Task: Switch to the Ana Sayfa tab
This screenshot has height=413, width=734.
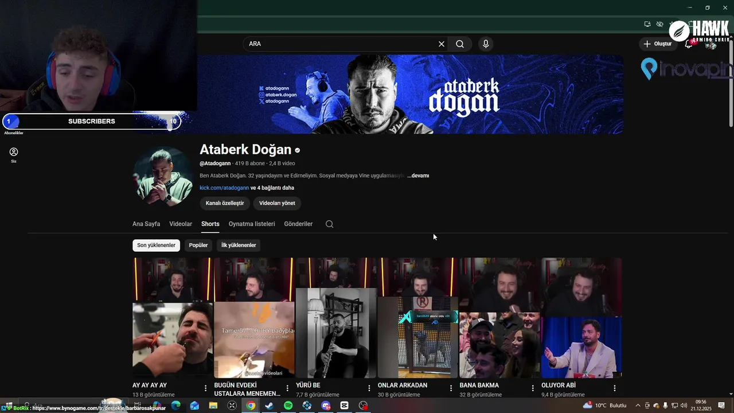Action: (146, 224)
